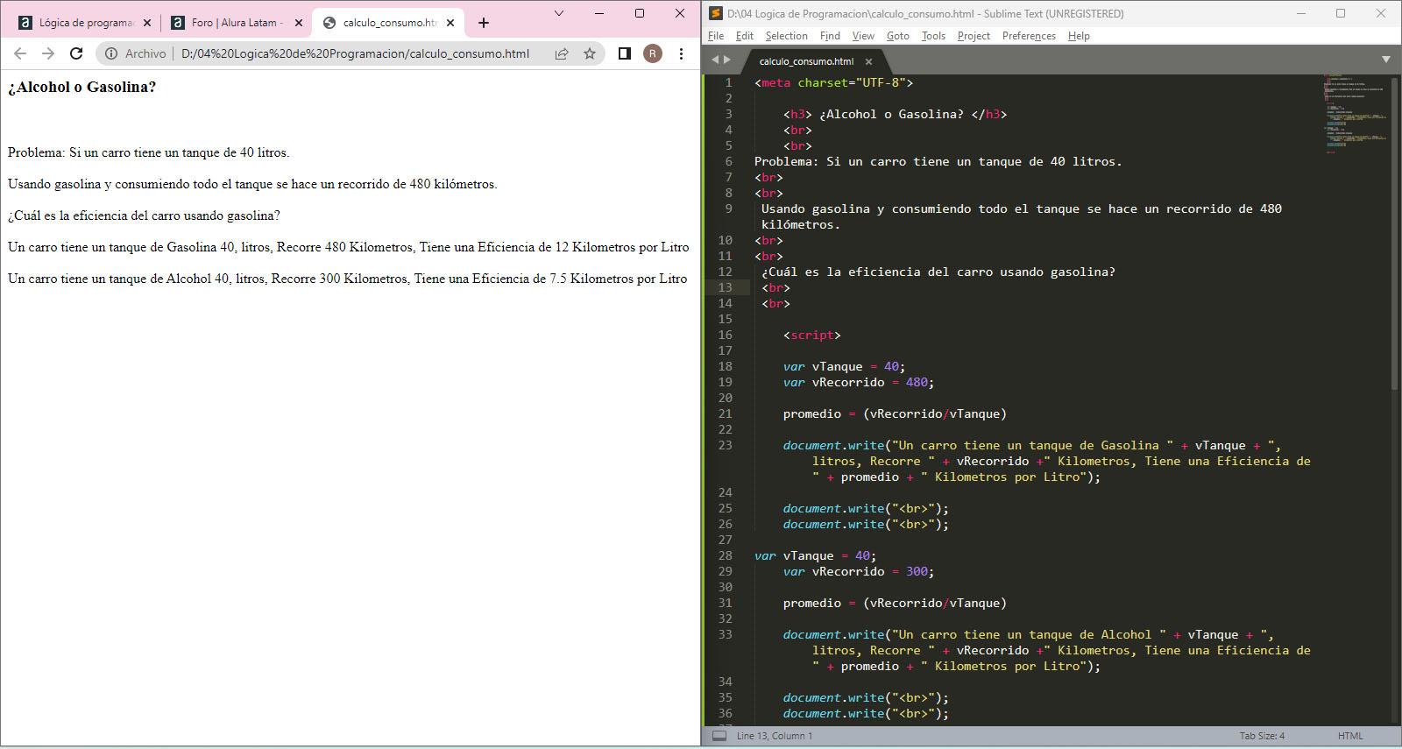Open Sublime Text Project menu
Screen dimensions: 1402x749
click(974, 36)
